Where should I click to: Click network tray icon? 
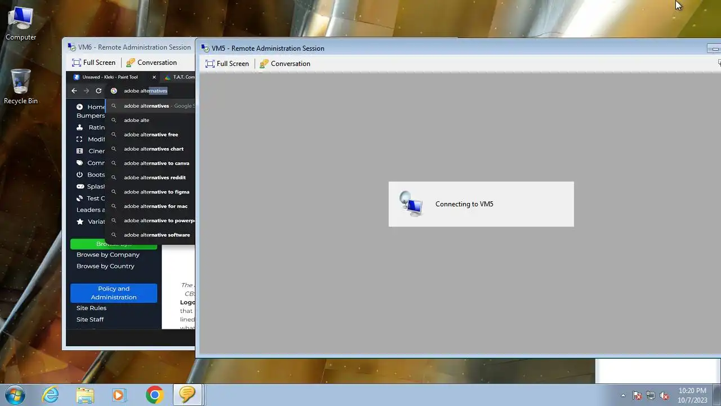click(x=651, y=396)
